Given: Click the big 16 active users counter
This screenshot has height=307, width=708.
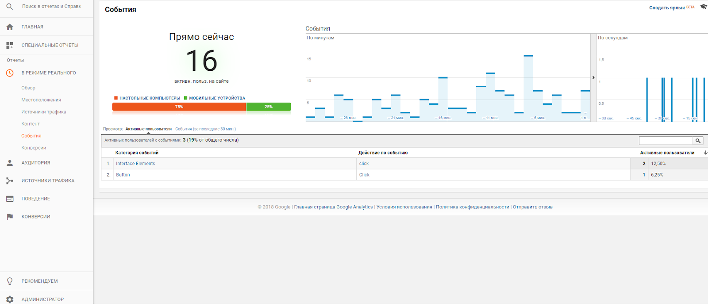Looking at the screenshot, I should (x=201, y=61).
